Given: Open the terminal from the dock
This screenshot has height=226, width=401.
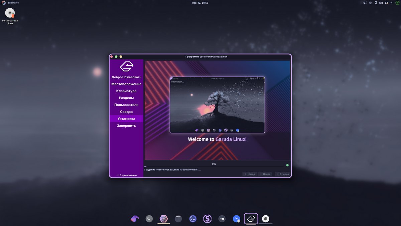Looking at the screenshot, I should point(149,219).
